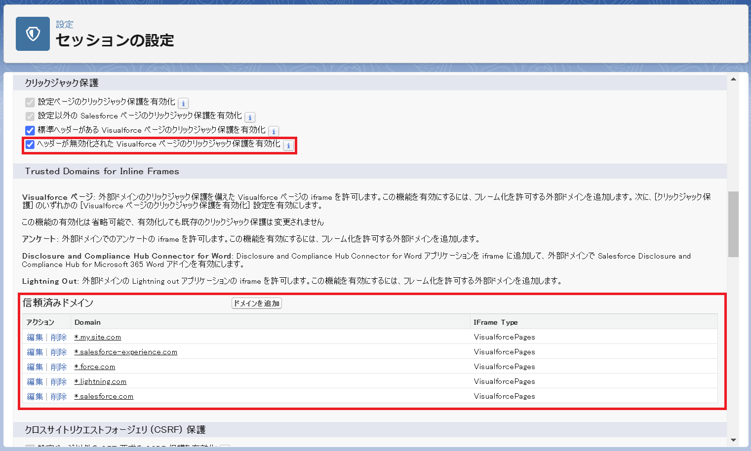
Task: Delete the *.salesforce-experience.com domain
Action: 59,352
